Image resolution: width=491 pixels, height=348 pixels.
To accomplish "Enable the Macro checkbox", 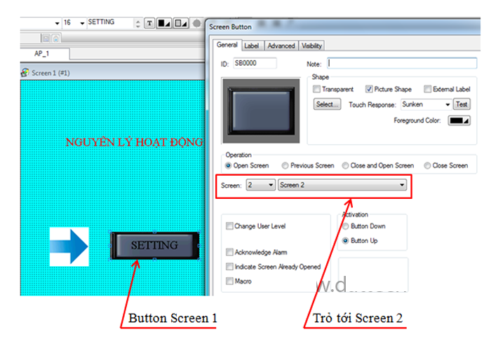I will pos(229,281).
